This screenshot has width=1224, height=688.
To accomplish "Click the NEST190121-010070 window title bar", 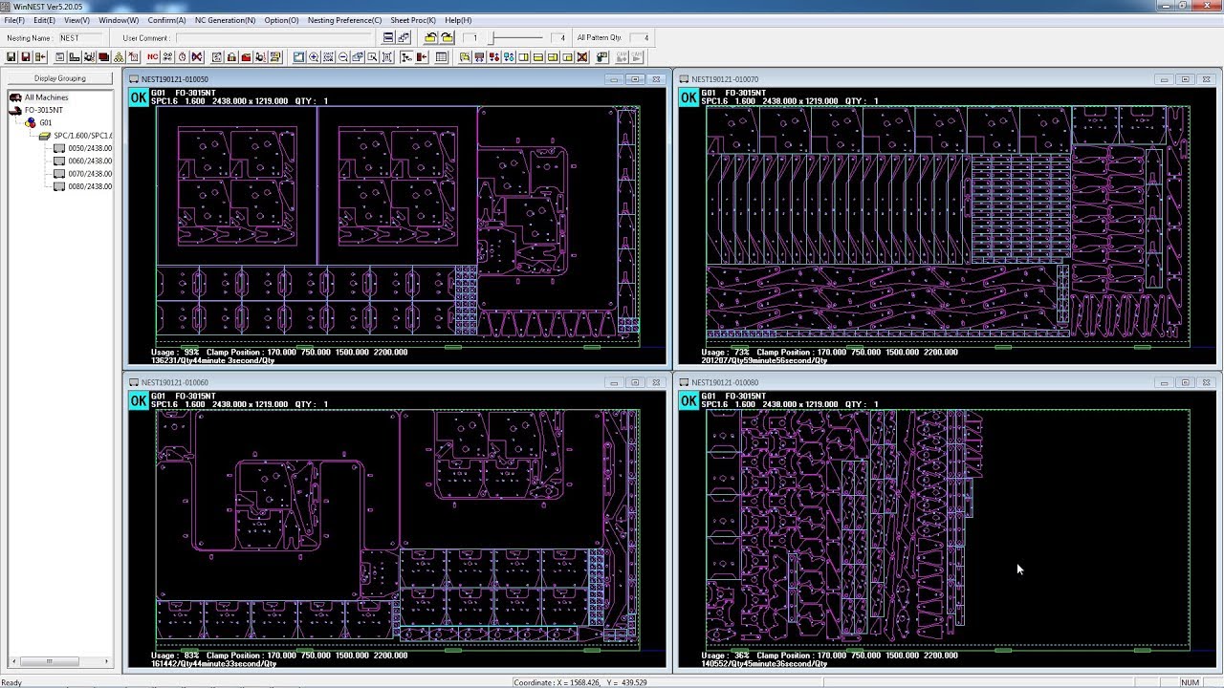I will tap(948, 79).
